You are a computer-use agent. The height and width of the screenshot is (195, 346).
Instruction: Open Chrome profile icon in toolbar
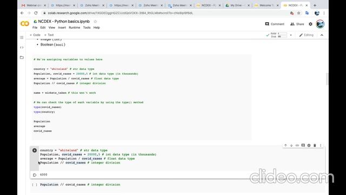317,13
